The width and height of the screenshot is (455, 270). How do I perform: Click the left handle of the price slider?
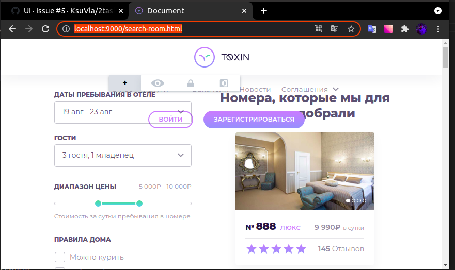point(98,204)
